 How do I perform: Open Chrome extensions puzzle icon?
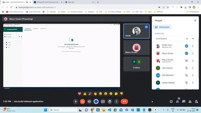[x=181, y=7]
